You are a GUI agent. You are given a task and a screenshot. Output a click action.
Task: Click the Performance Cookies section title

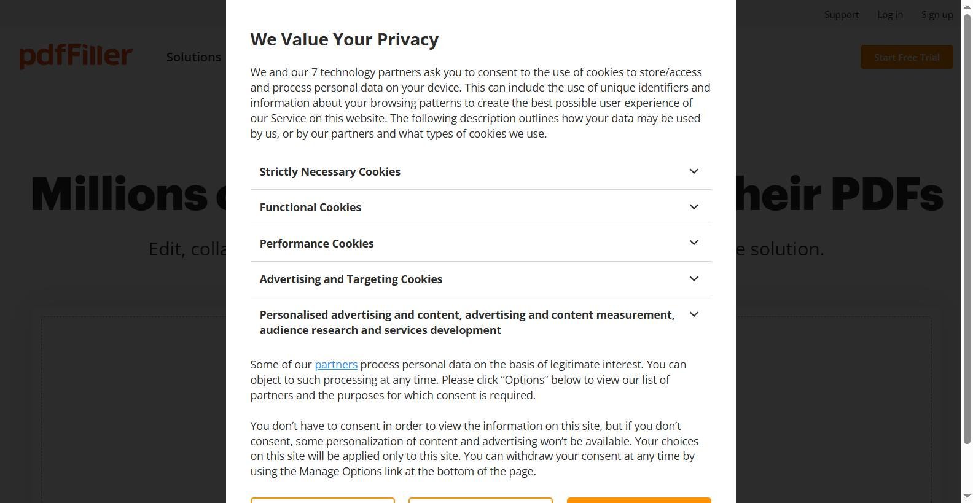pos(316,244)
